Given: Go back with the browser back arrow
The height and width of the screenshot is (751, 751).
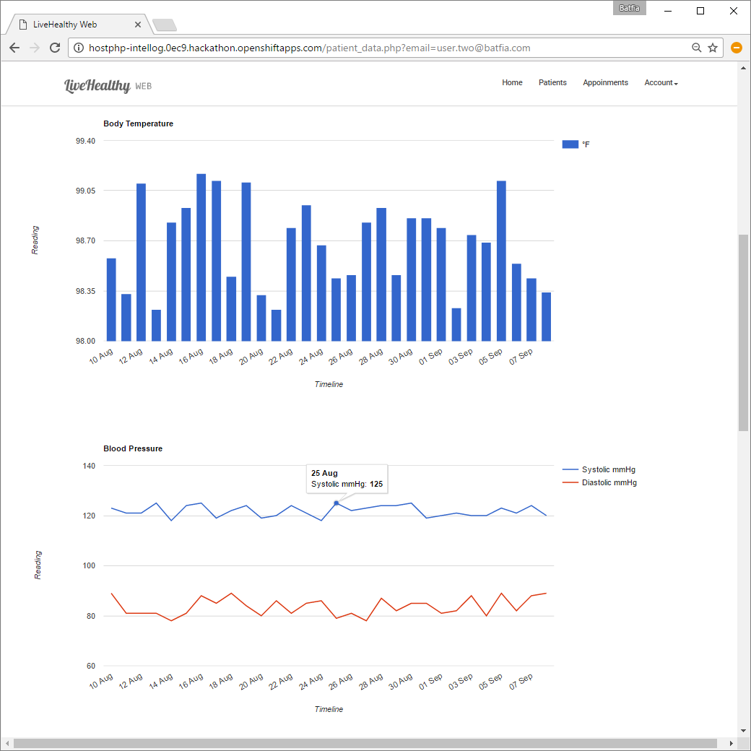Looking at the screenshot, I should pos(14,48).
